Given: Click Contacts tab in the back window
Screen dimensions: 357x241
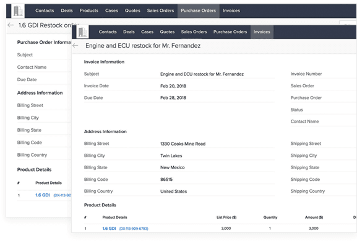Looking at the screenshot, I should [45, 11].
